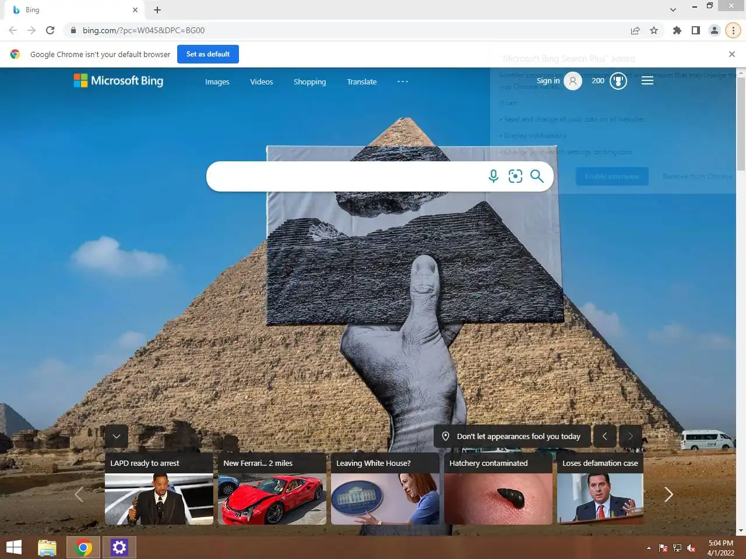Click the action center flag icon

pos(663,548)
